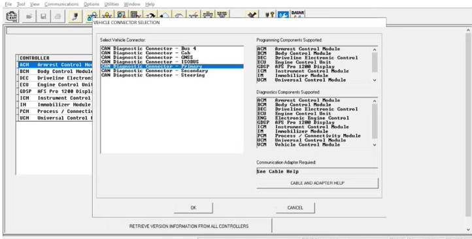Click the plug and key toolbar icon
The height and width of the screenshot is (239, 472).
269,14
